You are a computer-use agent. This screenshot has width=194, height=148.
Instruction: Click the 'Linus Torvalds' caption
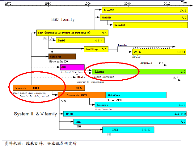click(x=104, y=77)
